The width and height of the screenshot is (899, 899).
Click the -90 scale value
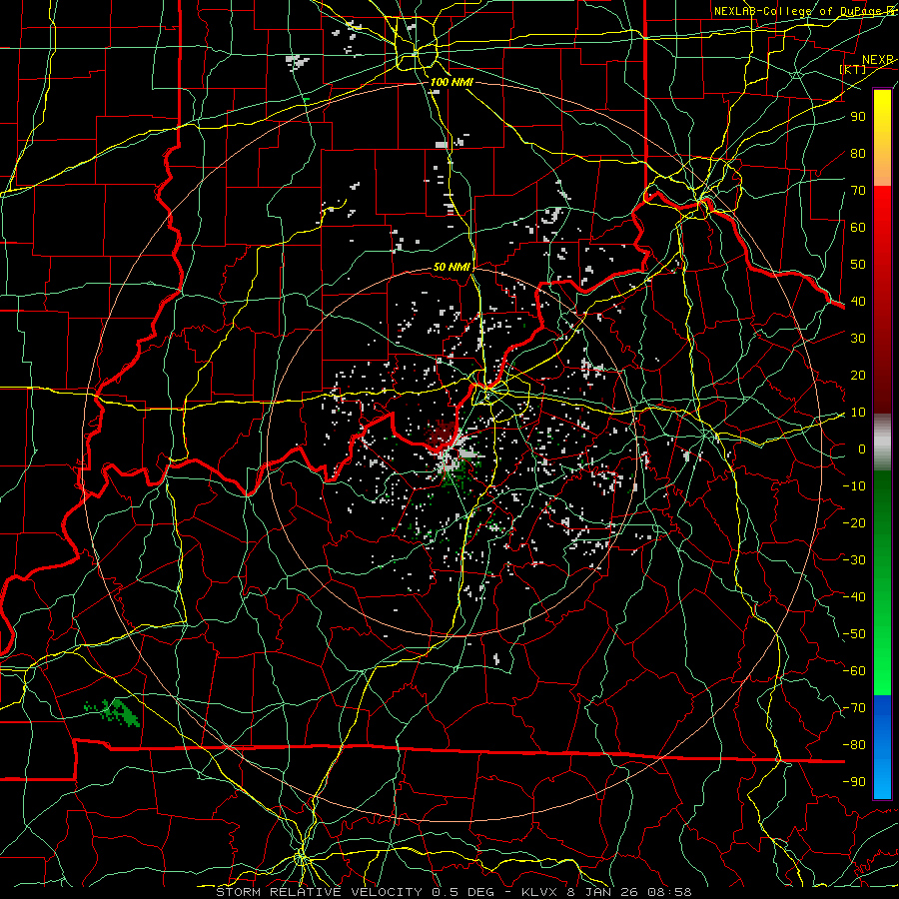coord(854,782)
